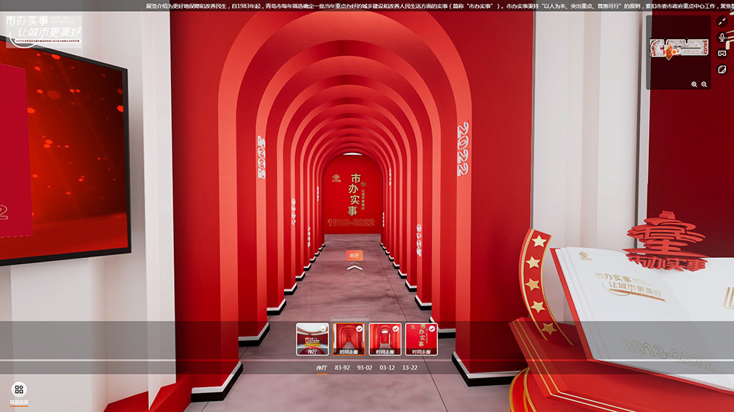Viewport: 734px width, 412px height.
Task: Select the highlighted 时间走廊 corridor thumbnail
Action: (349, 339)
